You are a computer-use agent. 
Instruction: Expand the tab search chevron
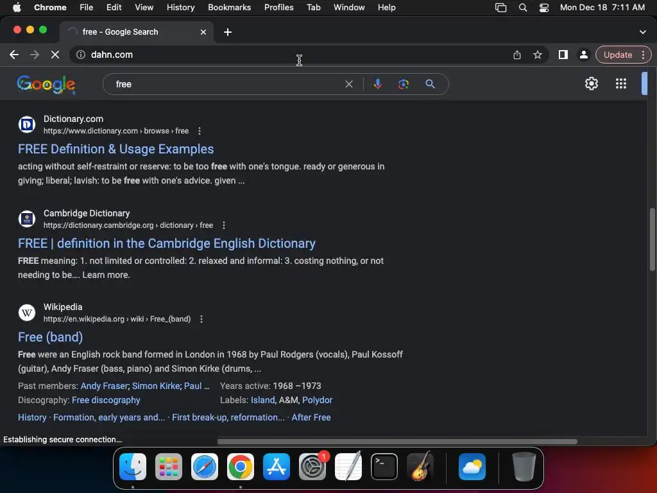642,32
